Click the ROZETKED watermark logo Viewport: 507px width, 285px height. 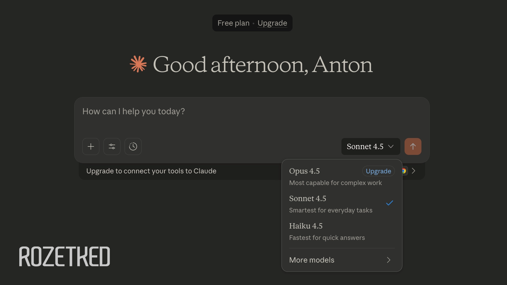[64, 256]
